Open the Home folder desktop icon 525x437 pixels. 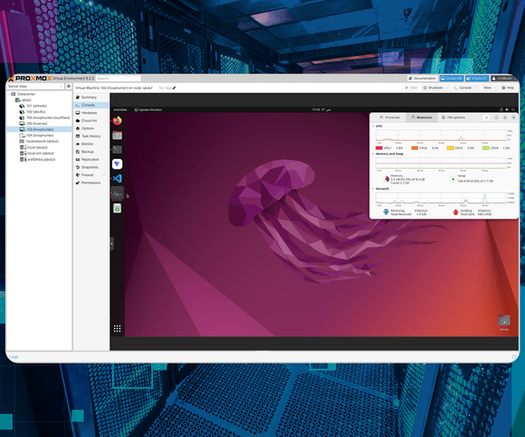tap(504, 321)
